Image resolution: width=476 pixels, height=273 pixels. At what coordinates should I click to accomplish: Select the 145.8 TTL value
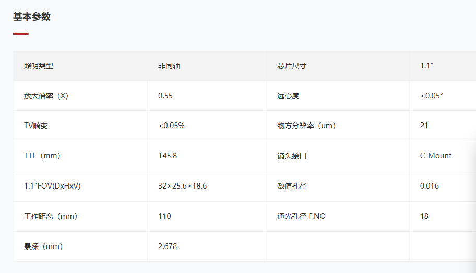pos(168,156)
